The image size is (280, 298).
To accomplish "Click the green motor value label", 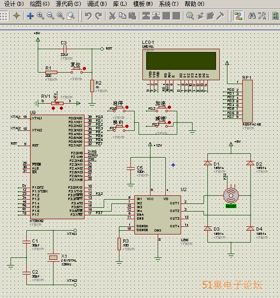I will (231, 206).
